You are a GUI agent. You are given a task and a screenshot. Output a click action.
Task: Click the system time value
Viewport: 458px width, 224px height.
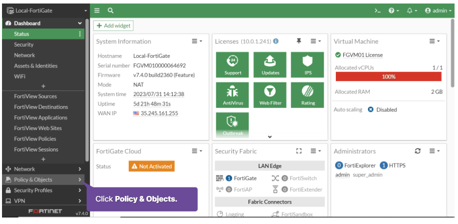tap(159, 94)
